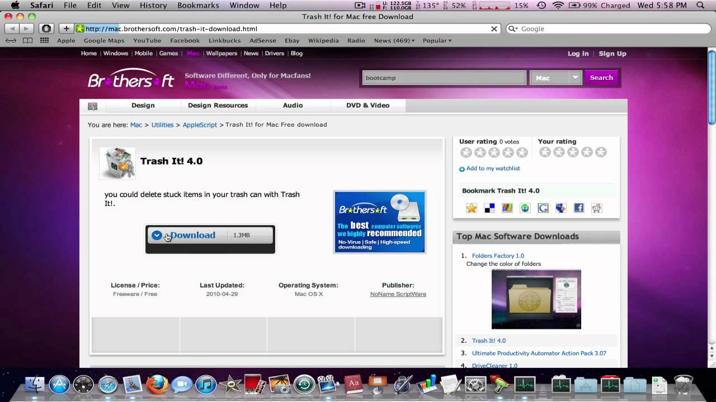This screenshot has width=716, height=402.
Task: Set first star of Your rating
Action: coord(545,152)
